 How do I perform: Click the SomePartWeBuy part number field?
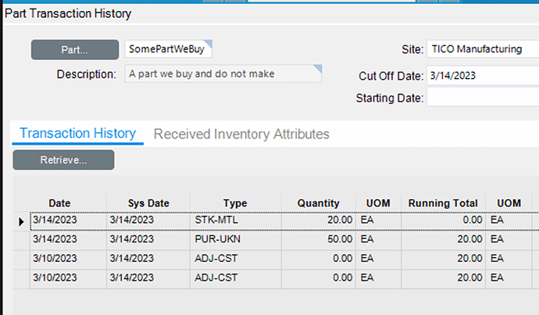click(x=168, y=48)
